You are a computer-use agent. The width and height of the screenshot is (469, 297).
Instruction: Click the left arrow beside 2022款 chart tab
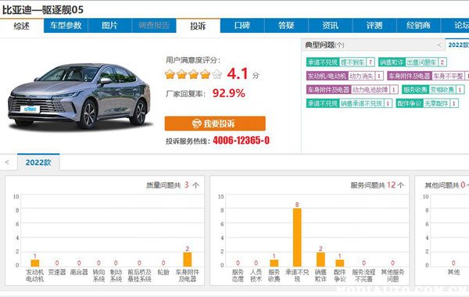[x=7, y=162]
